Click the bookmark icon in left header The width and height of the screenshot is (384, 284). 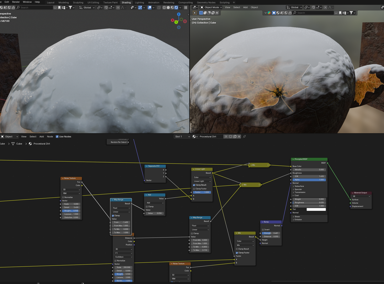59,7
